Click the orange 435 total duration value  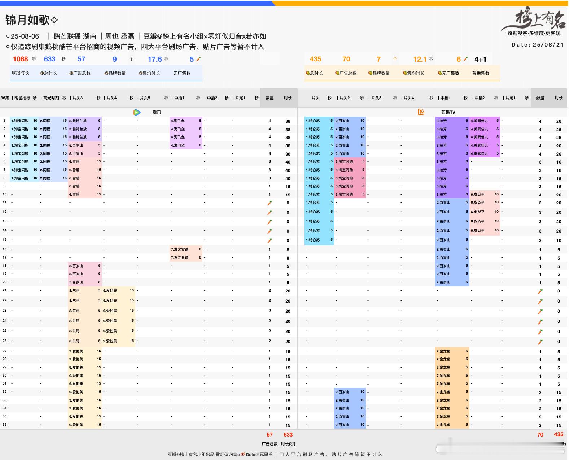315,59
